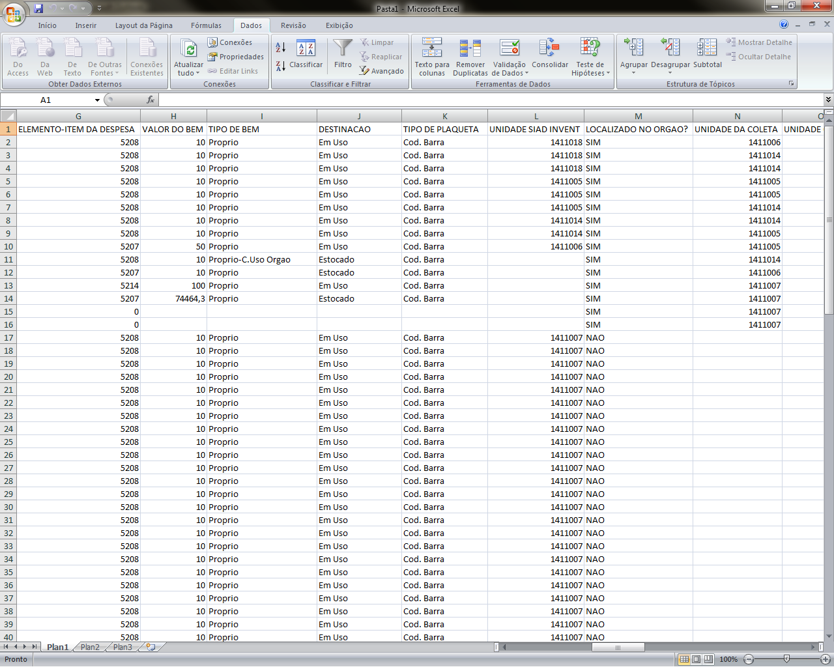Viewport: 834px width, 667px height.
Task: Click Consolidar tool
Action: [550, 53]
